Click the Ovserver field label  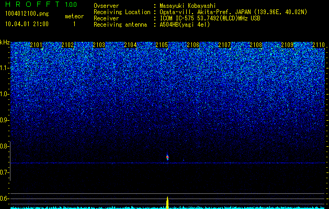tap(106, 6)
